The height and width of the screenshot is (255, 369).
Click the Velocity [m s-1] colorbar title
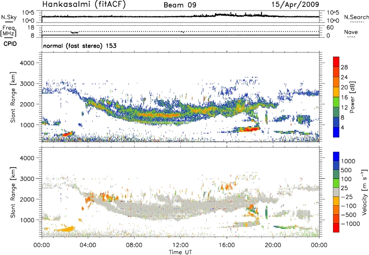coord(364,192)
